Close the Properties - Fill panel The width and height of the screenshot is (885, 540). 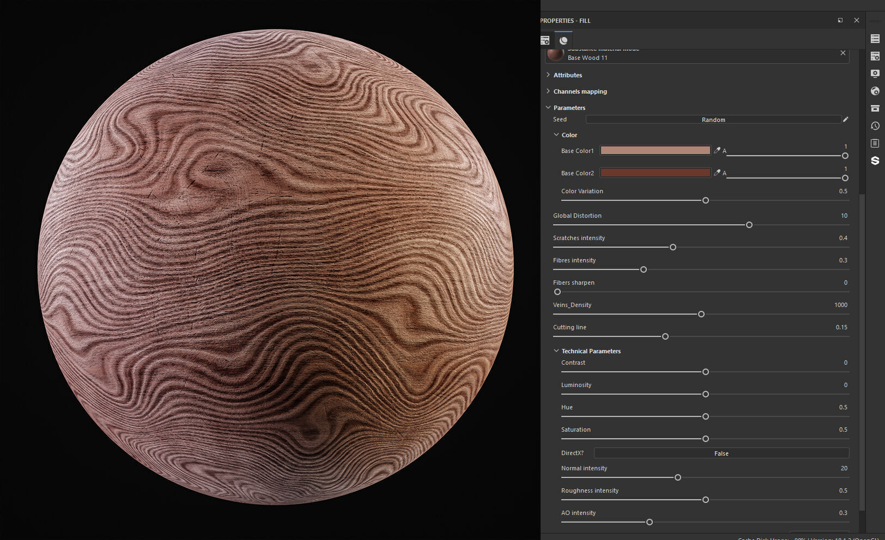pyautogui.click(x=857, y=20)
